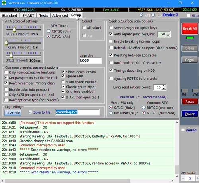Select the API radio button
This screenshot has width=199, height=183.
pyautogui.click(x=141, y=15)
